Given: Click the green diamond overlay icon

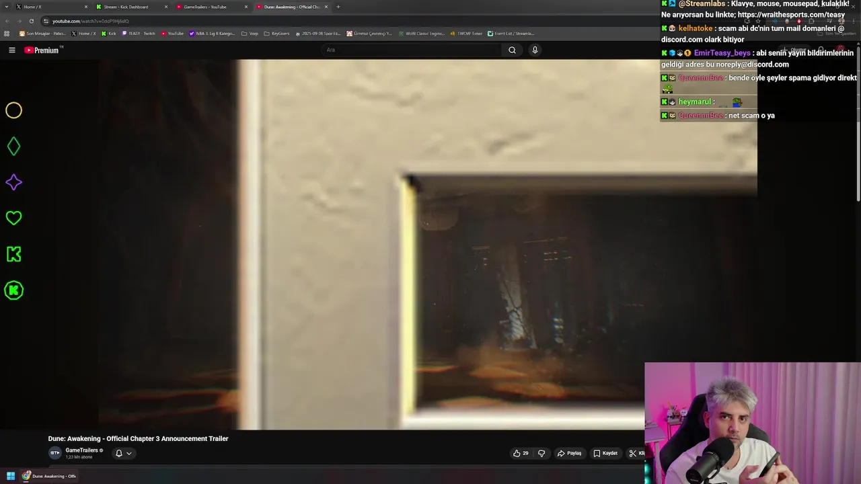Looking at the screenshot, I should click(13, 146).
